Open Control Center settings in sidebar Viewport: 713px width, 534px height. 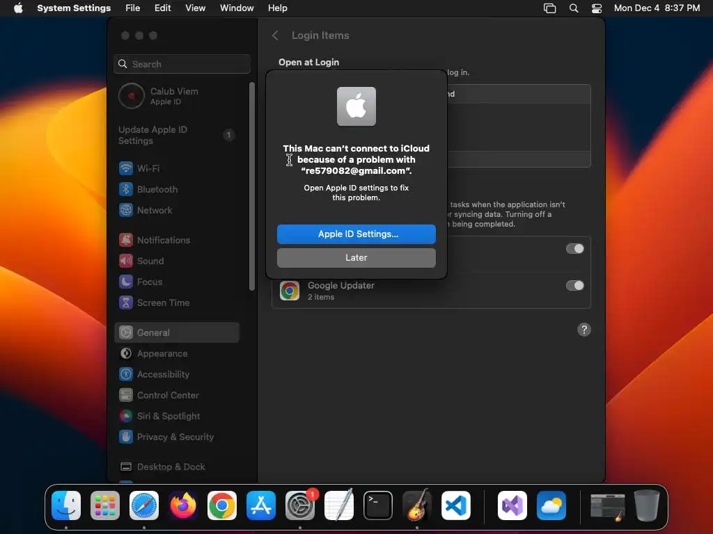point(176,396)
